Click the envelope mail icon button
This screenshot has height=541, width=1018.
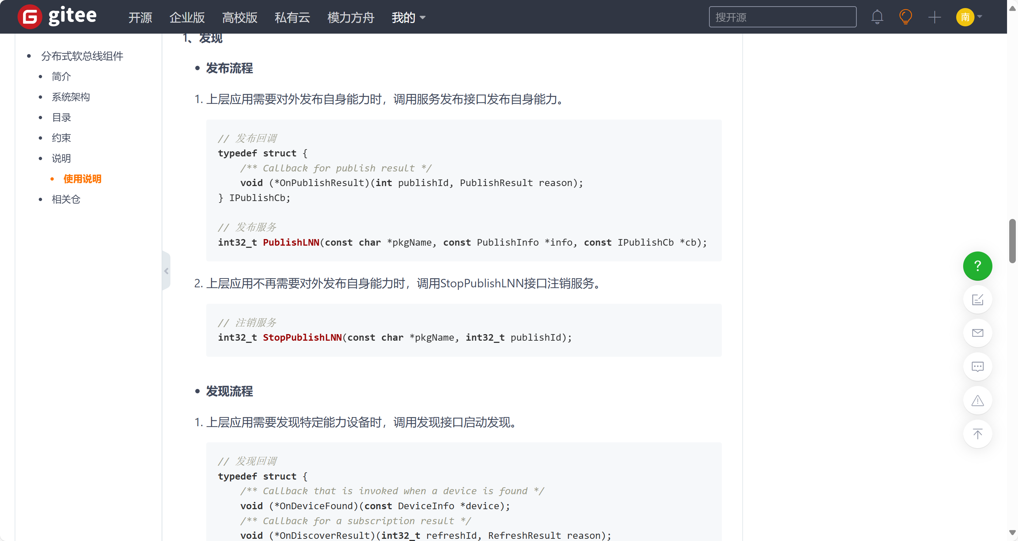pyautogui.click(x=977, y=333)
